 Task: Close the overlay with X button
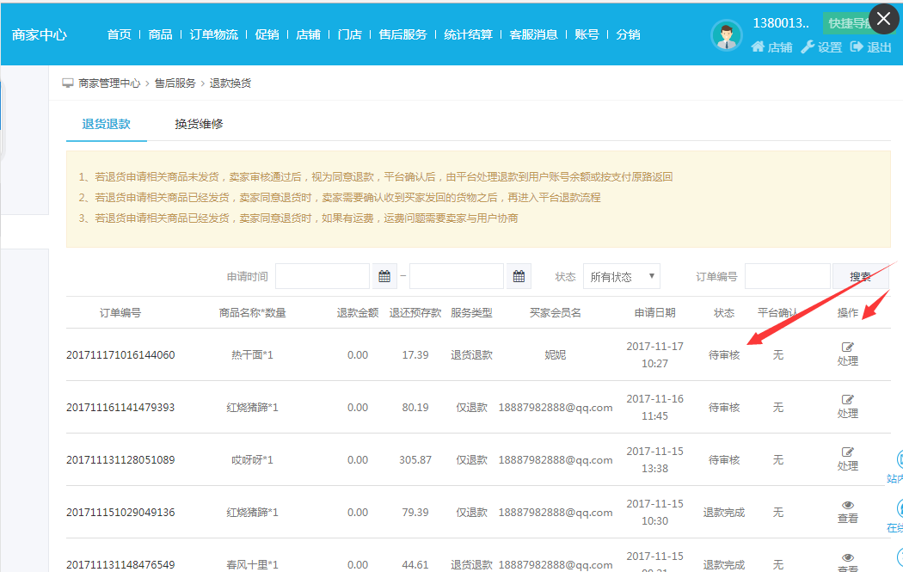tap(884, 18)
